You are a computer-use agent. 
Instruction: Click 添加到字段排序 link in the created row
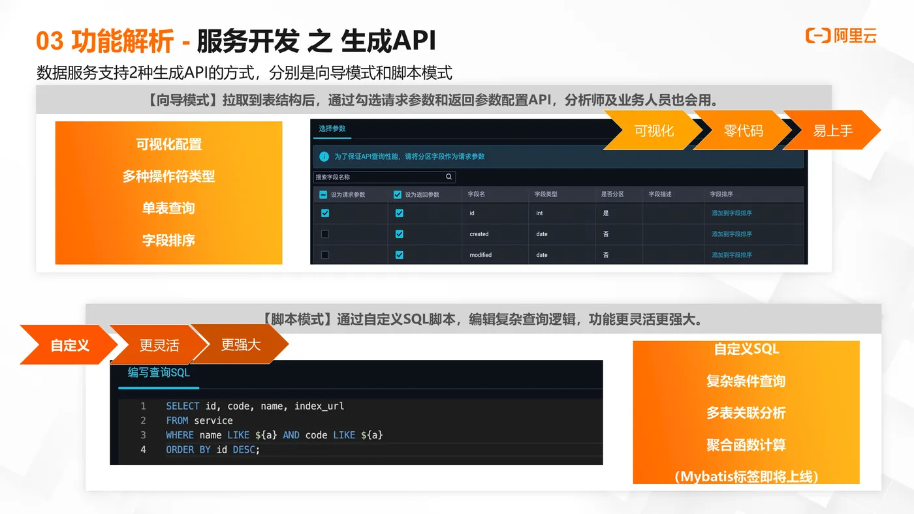point(732,234)
